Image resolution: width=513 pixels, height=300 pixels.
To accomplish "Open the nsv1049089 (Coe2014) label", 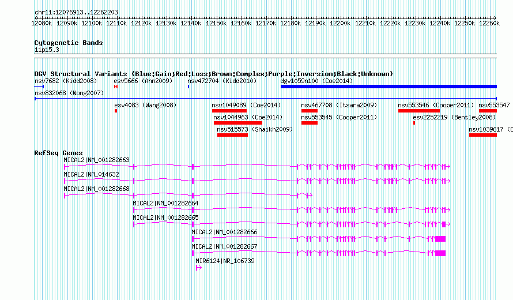I will point(246,105).
